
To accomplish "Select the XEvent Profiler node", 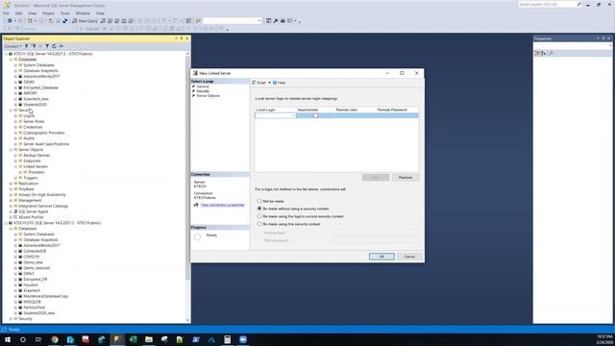I will [31, 217].
